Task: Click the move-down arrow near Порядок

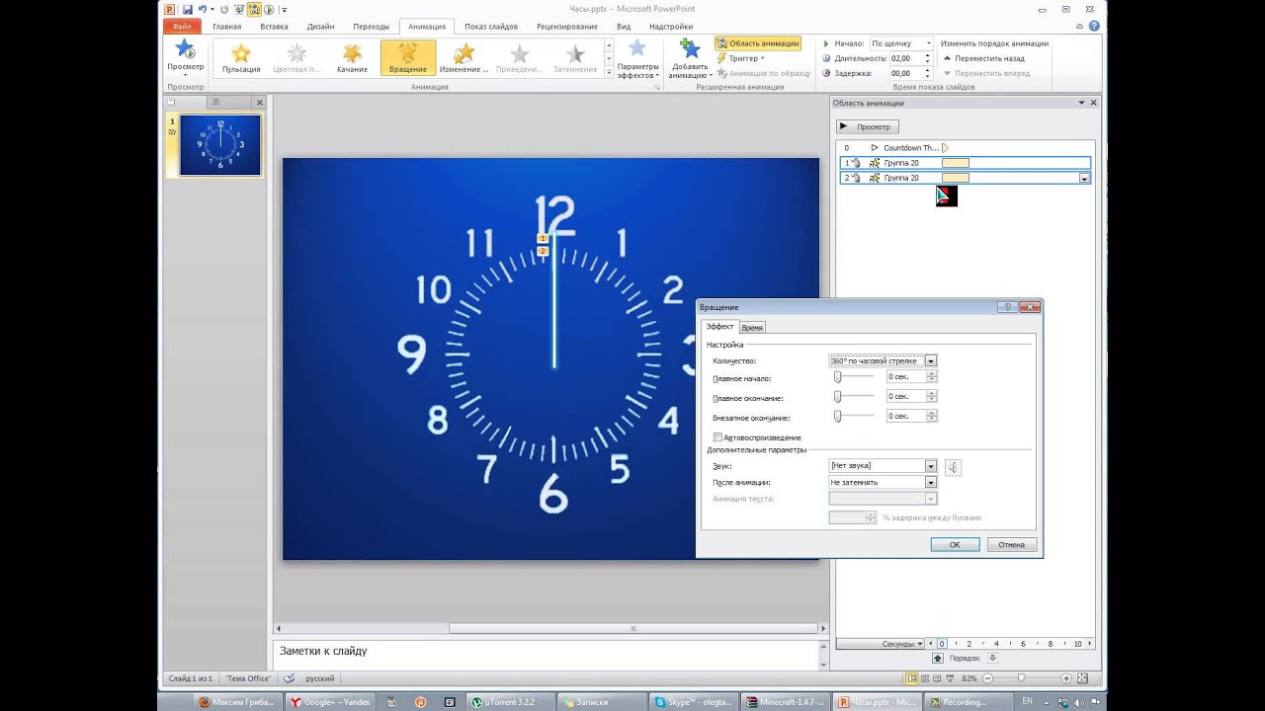Action: [x=992, y=658]
